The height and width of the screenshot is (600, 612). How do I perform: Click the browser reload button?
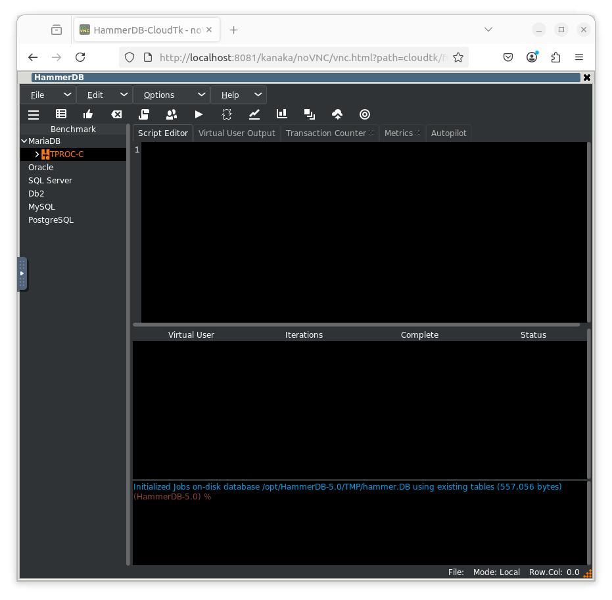[80, 57]
